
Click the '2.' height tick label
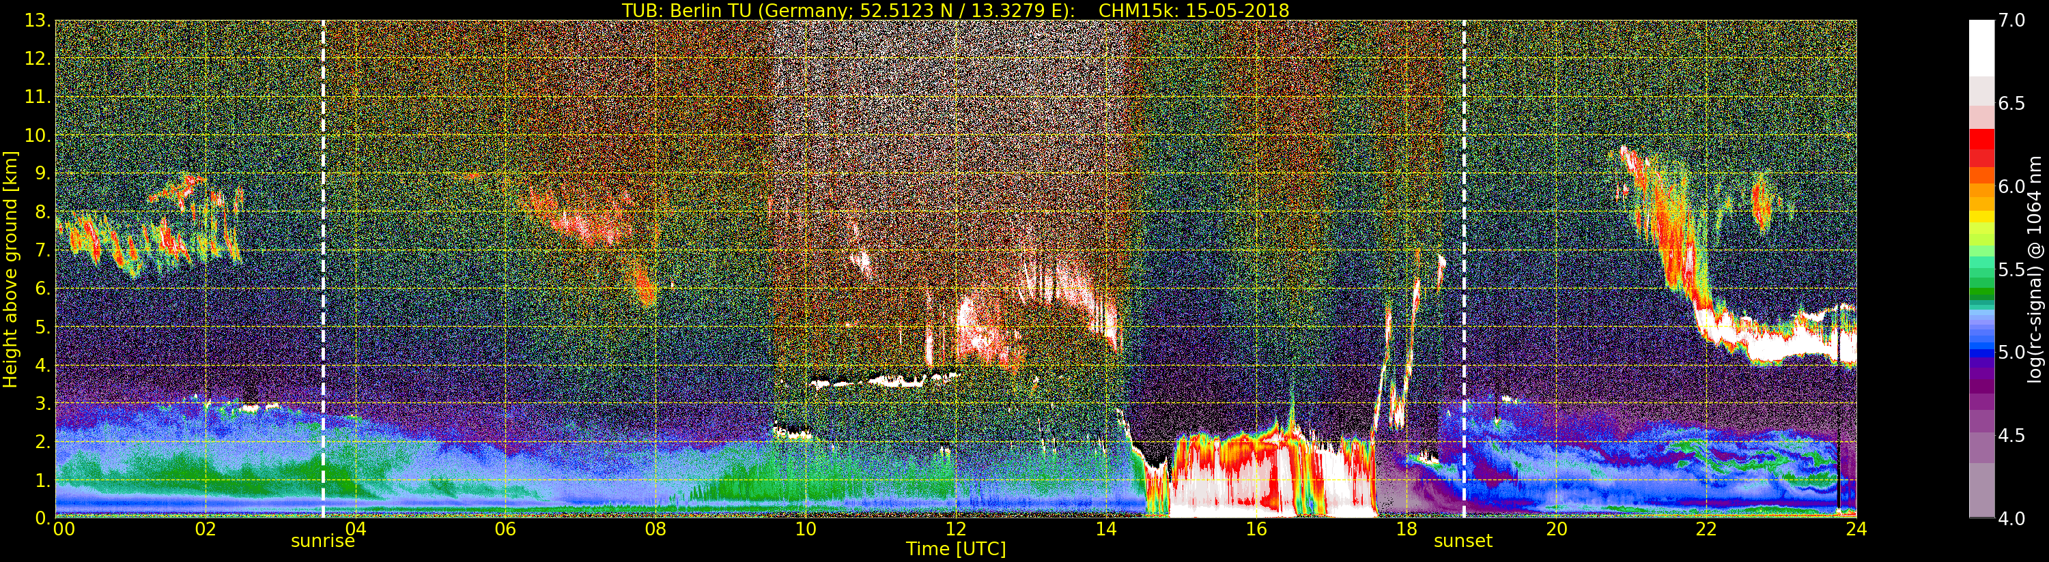[42, 441]
